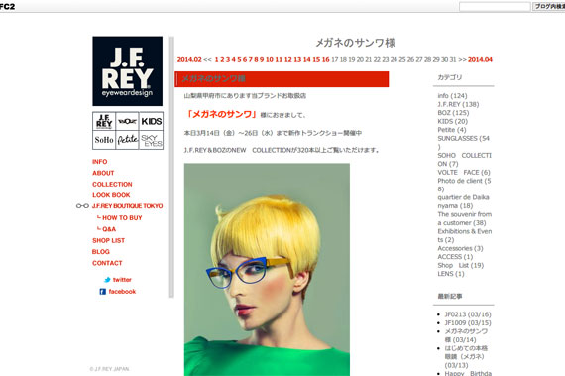Open category Accessories (3)
The height and width of the screenshot is (376, 565).
tap(460, 248)
